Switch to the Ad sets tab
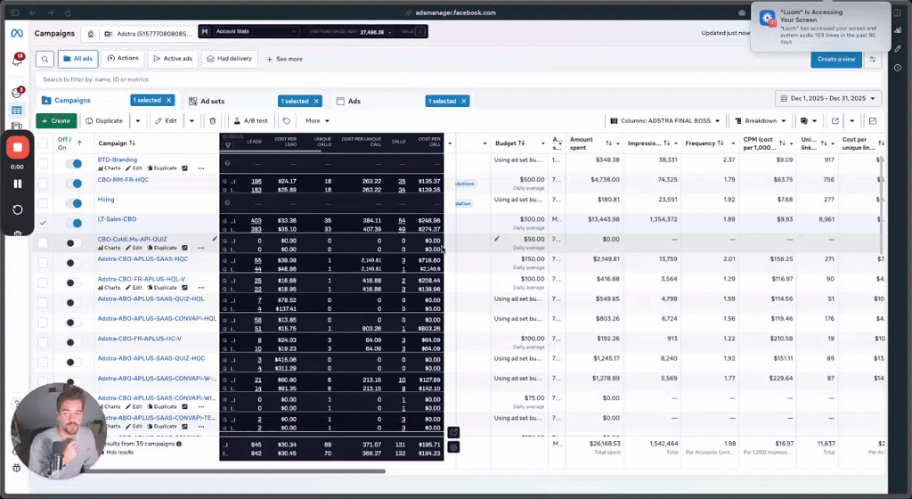The width and height of the screenshot is (912, 499). [x=207, y=102]
